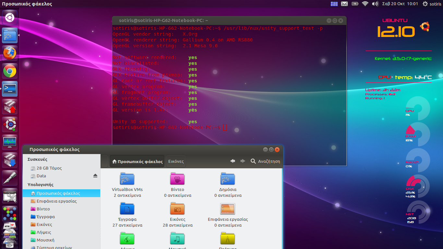The height and width of the screenshot is (249, 443).
Task: Select Μουσική in the sidebar
Action: 62,240
